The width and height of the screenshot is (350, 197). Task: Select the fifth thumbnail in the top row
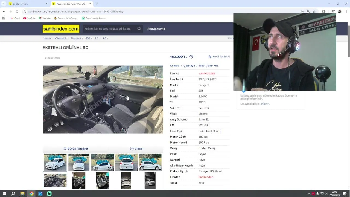click(x=150, y=162)
